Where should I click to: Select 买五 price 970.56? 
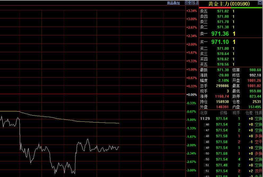click(x=223, y=64)
